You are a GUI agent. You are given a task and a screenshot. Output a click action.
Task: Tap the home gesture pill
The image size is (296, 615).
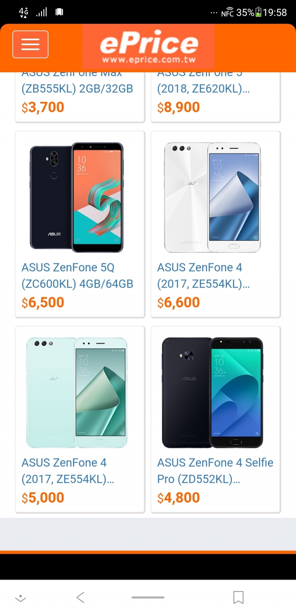[148, 597]
